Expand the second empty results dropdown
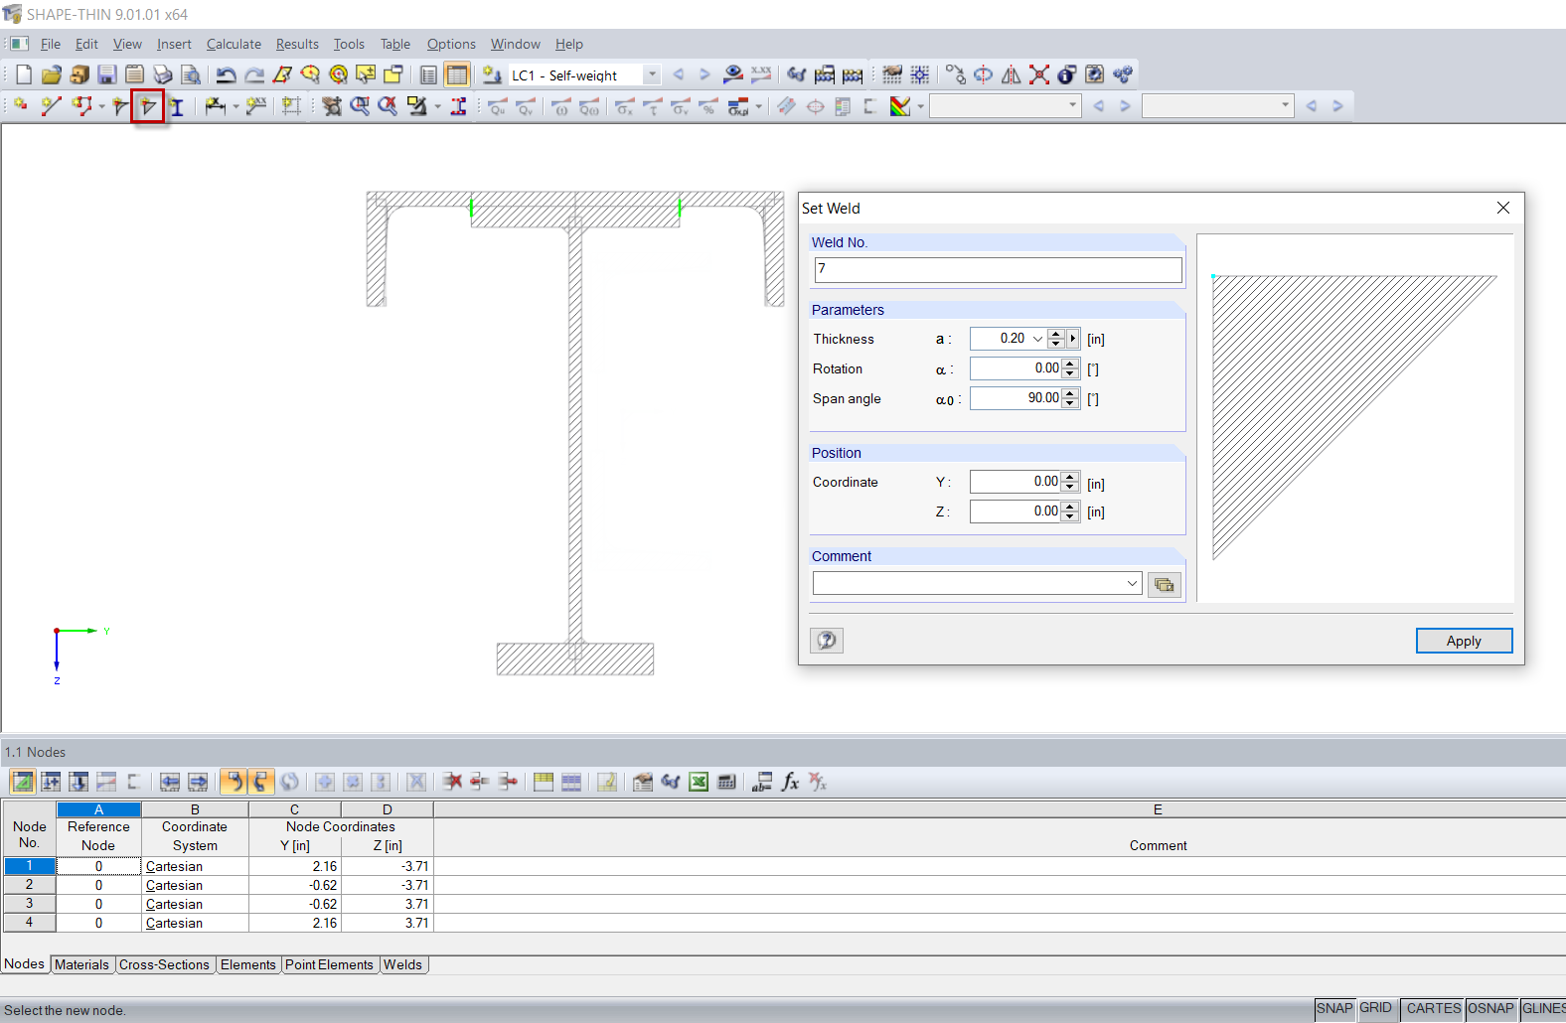 coord(1285,106)
